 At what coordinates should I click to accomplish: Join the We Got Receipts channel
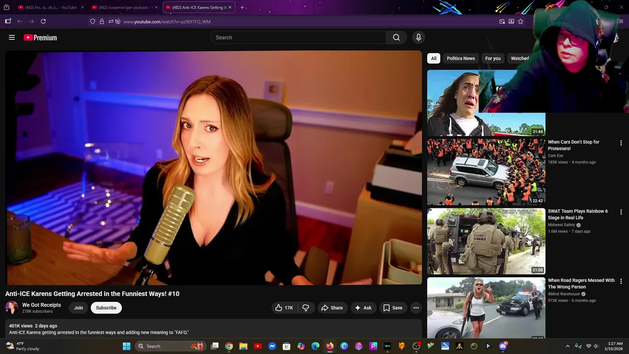79,308
